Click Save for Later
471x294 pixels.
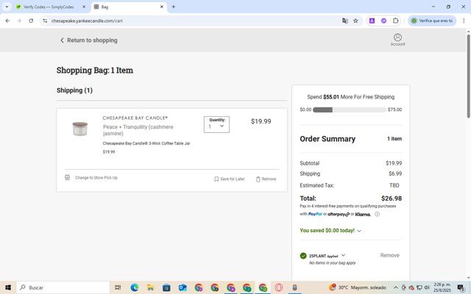click(233, 179)
